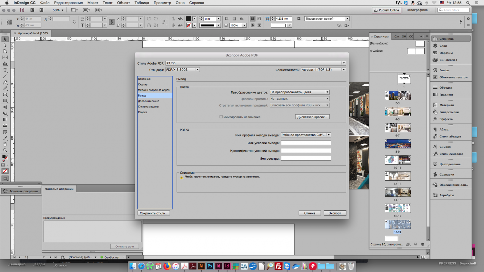Open the stroke weight 0 пт dropdown

click(218, 19)
